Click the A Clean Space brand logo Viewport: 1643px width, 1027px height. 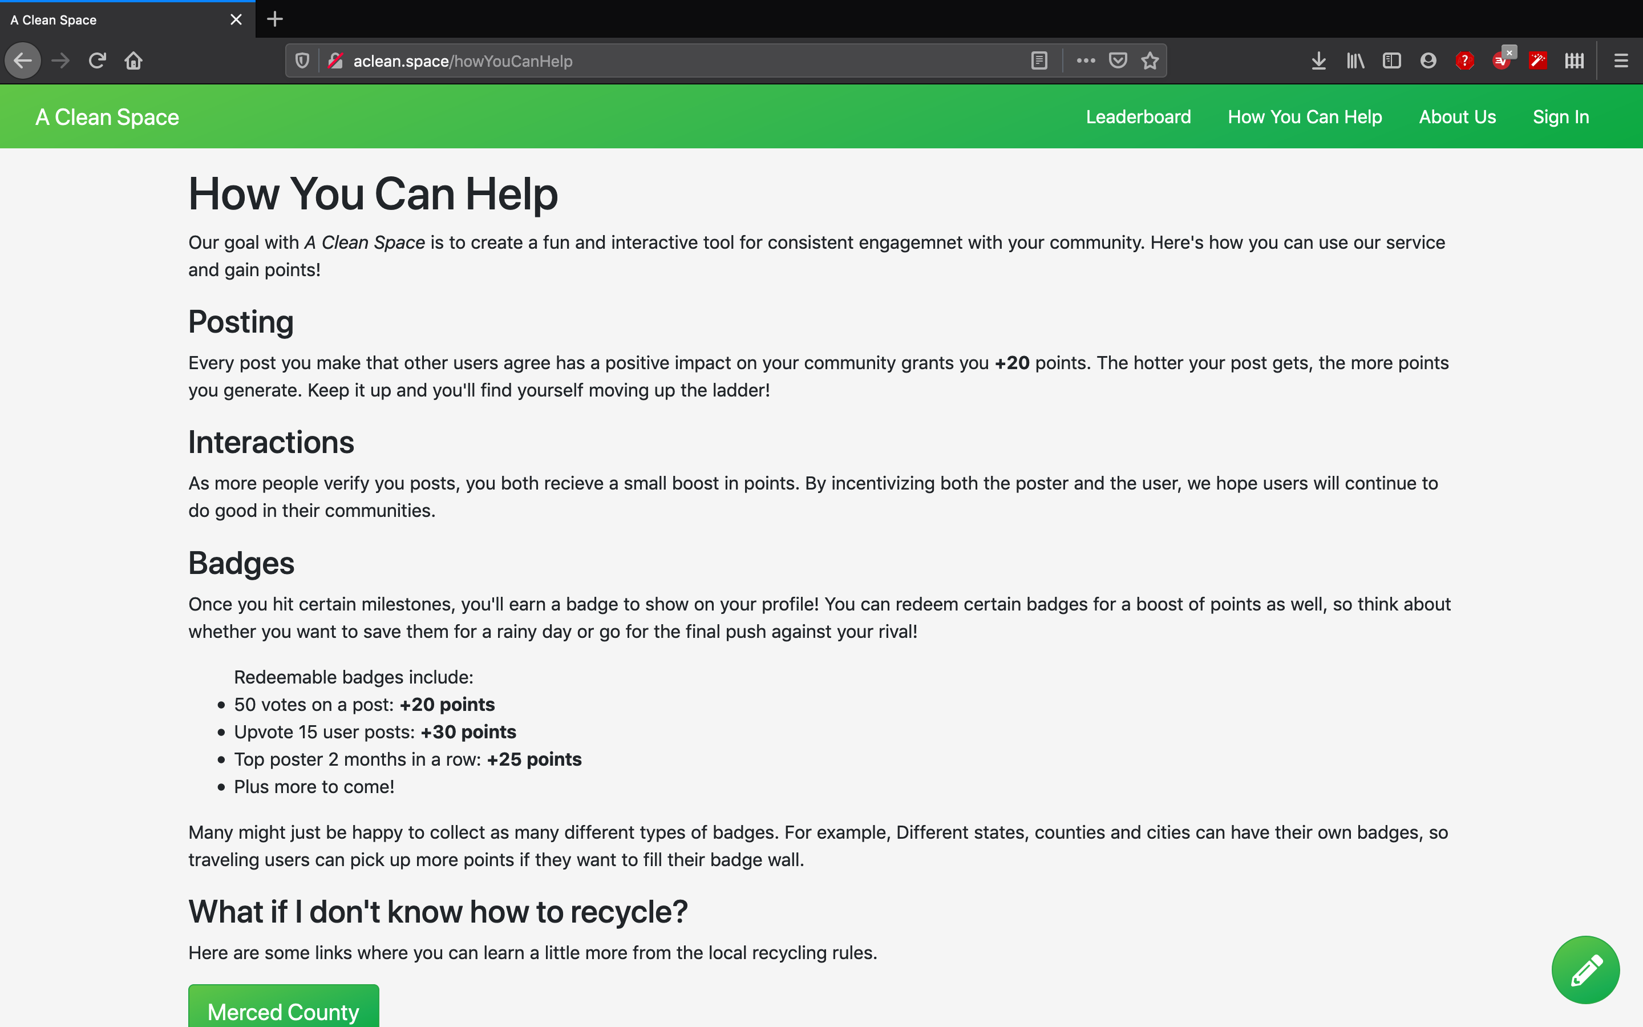107,117
